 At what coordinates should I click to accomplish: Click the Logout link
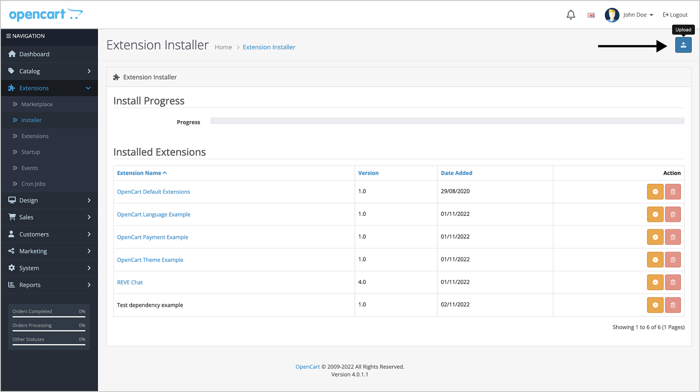tap(675, 15)
